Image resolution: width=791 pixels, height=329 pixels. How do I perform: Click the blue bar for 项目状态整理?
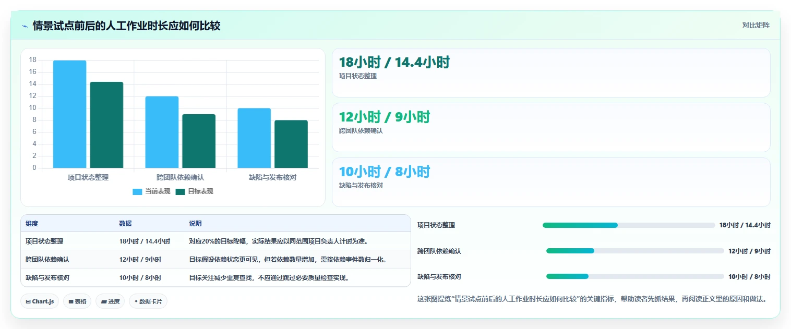(x=69, y=114)
